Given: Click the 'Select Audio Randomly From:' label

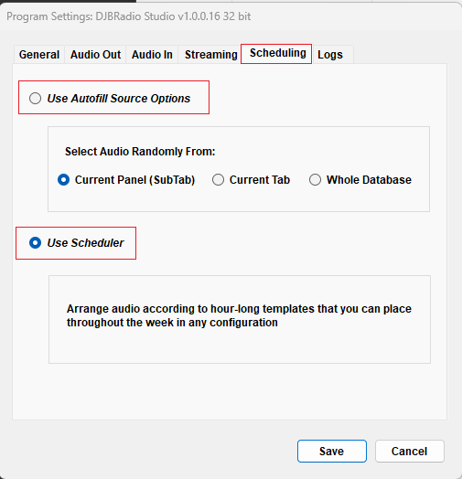Looking at the screenshot, I should point(140,152).
